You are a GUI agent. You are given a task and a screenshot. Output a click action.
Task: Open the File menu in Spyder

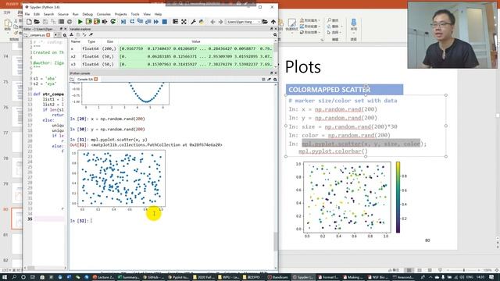27,14
